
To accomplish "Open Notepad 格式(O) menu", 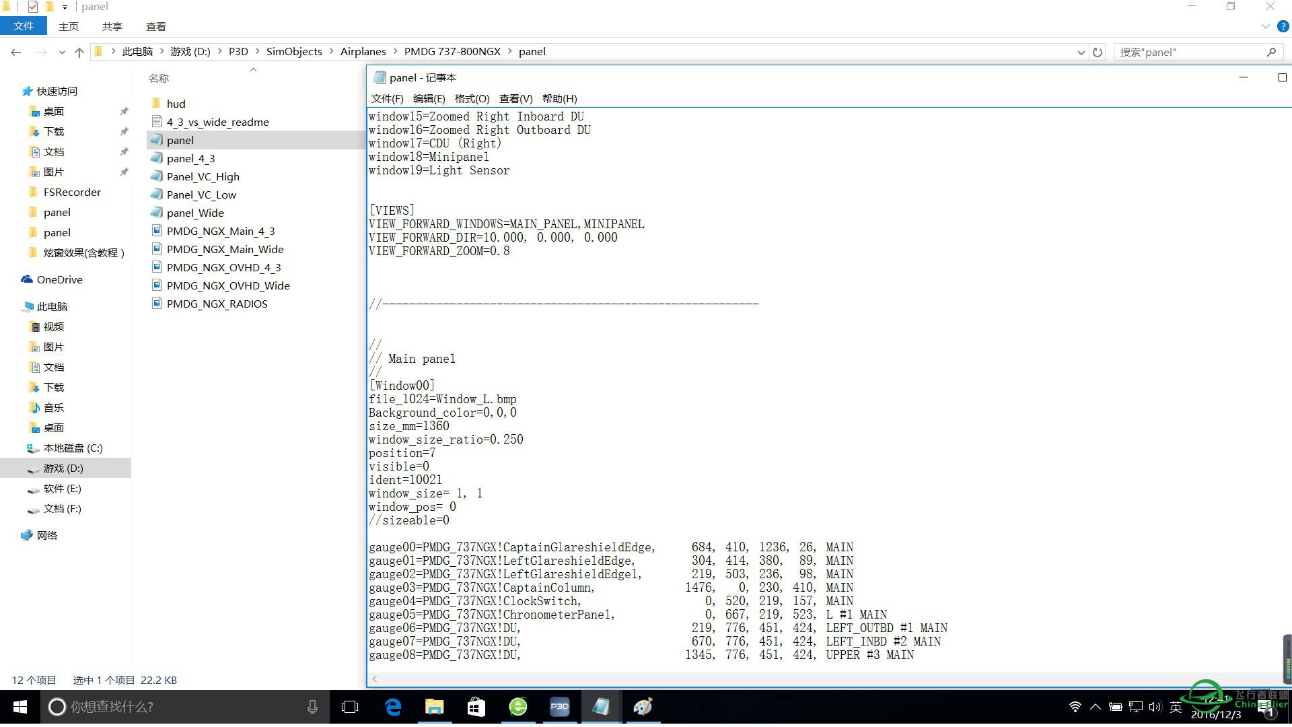I will (x=472, y=99).
